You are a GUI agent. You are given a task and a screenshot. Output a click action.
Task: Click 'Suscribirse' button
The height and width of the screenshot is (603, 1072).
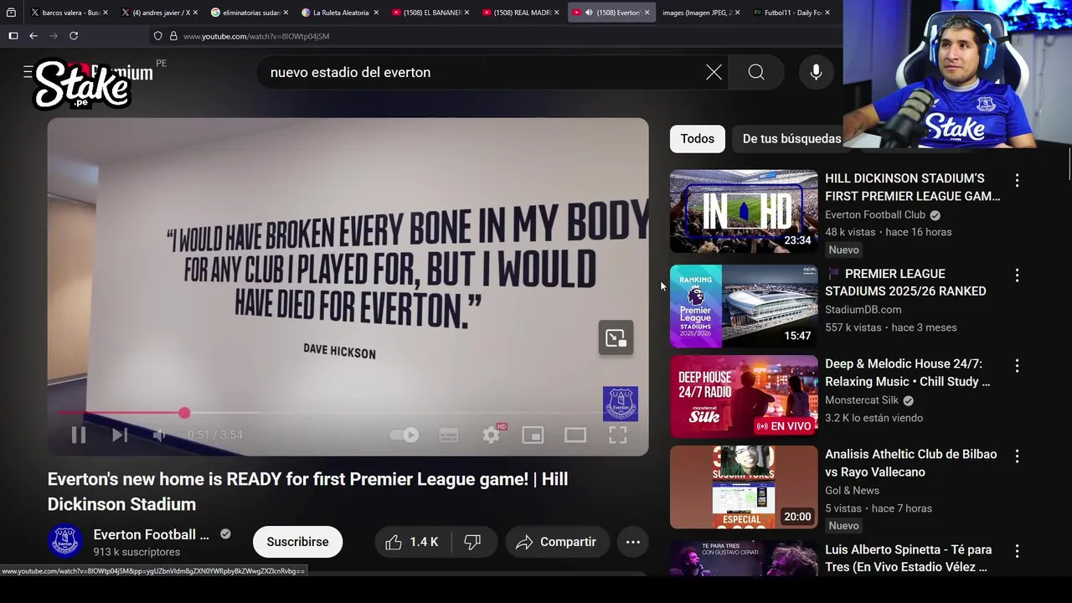click(297, 542)
